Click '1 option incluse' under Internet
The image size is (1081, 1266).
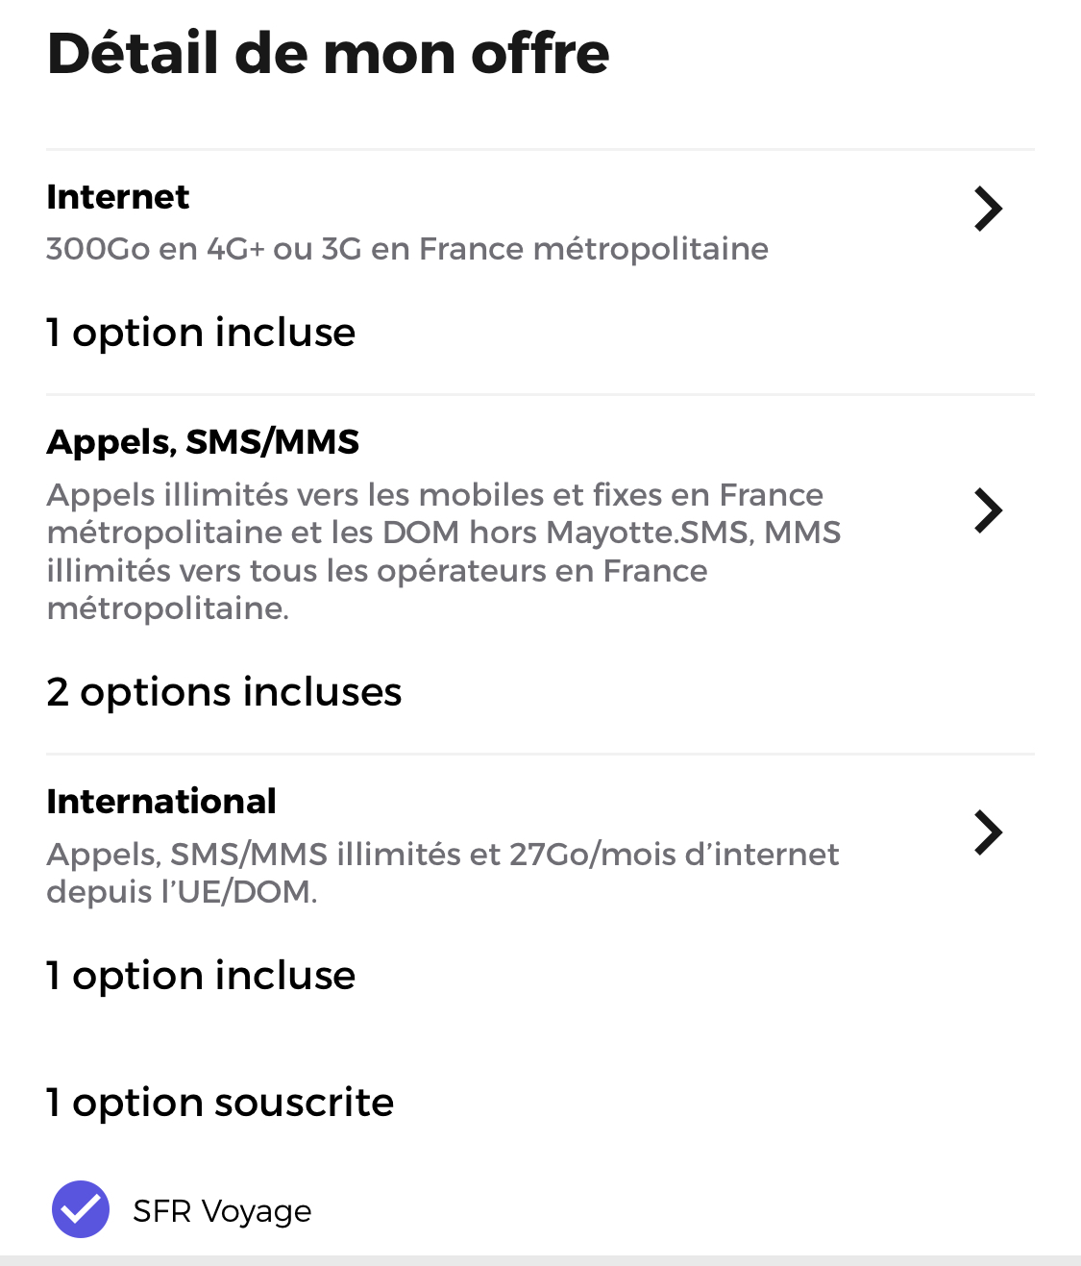[x=201, y=333]
